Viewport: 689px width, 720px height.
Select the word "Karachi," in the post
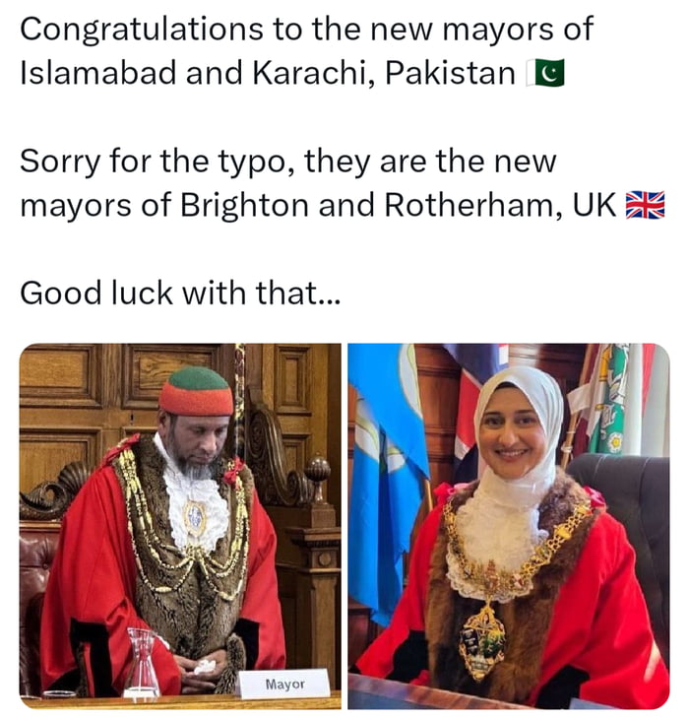pos(313,74)
